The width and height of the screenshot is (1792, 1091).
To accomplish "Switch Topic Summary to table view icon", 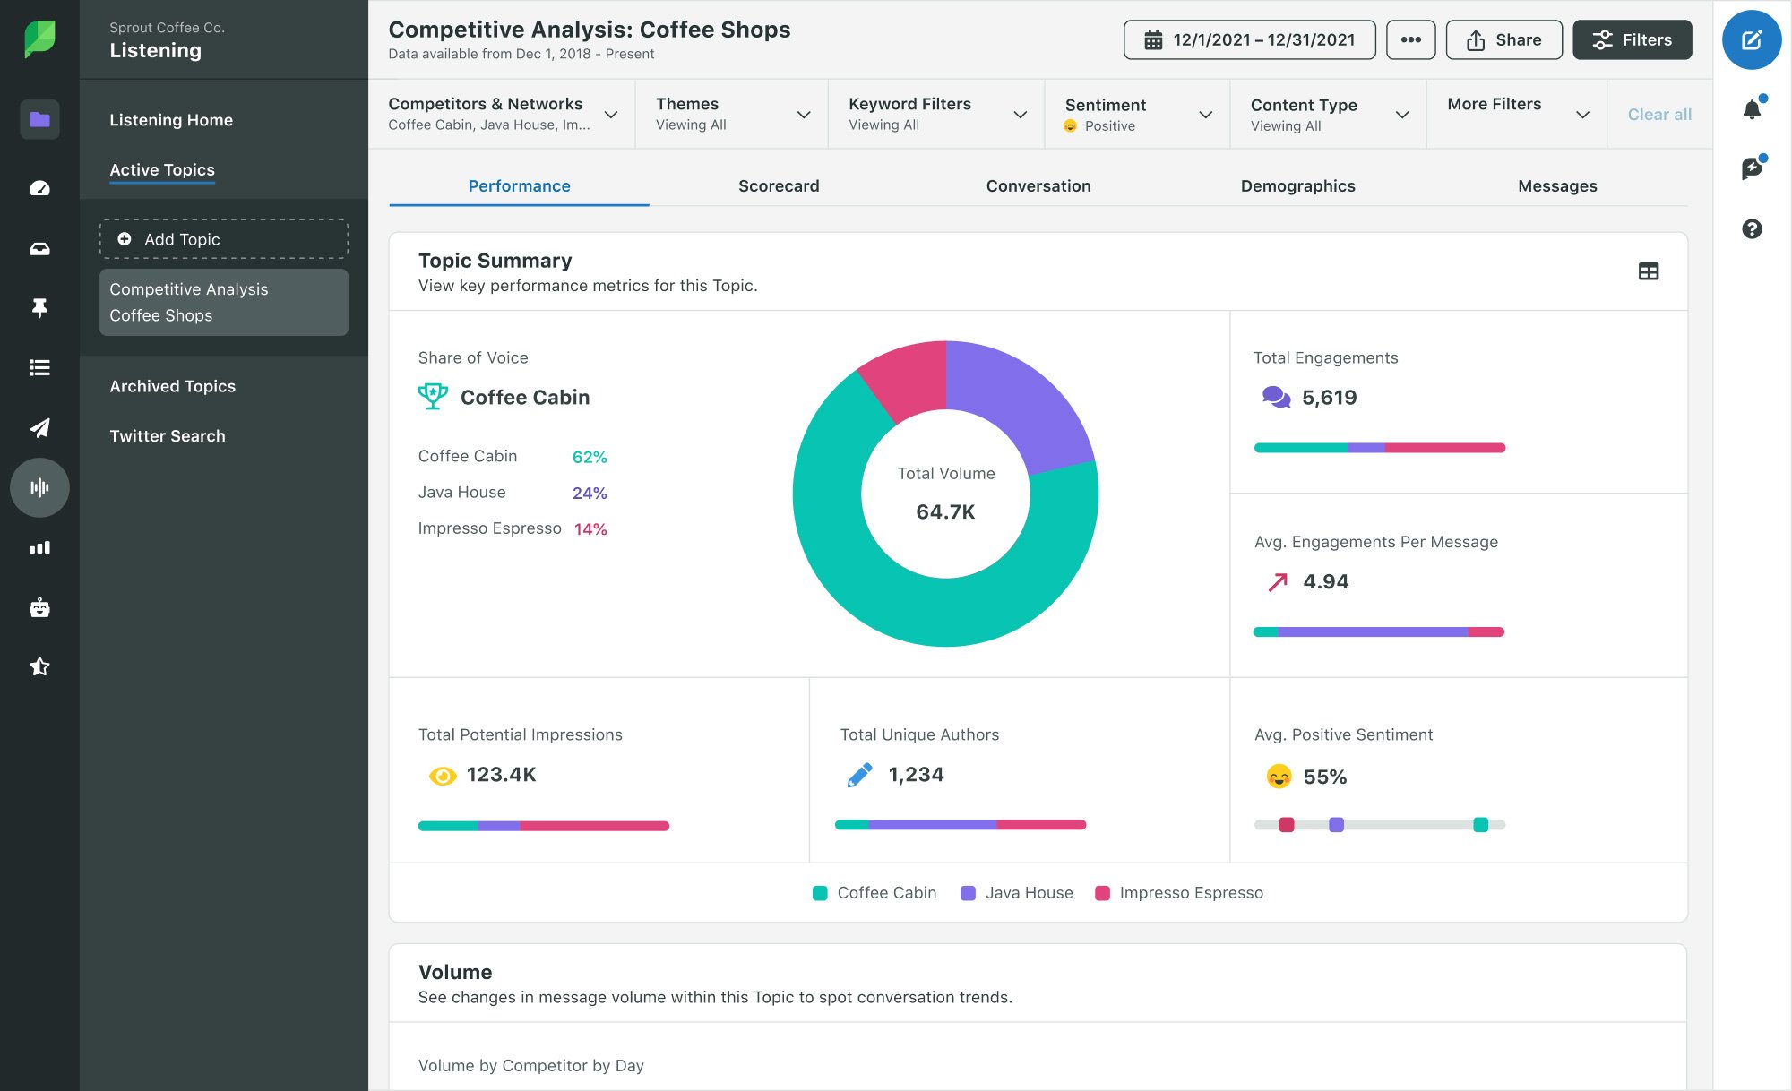I will [x=1649, y=271].
